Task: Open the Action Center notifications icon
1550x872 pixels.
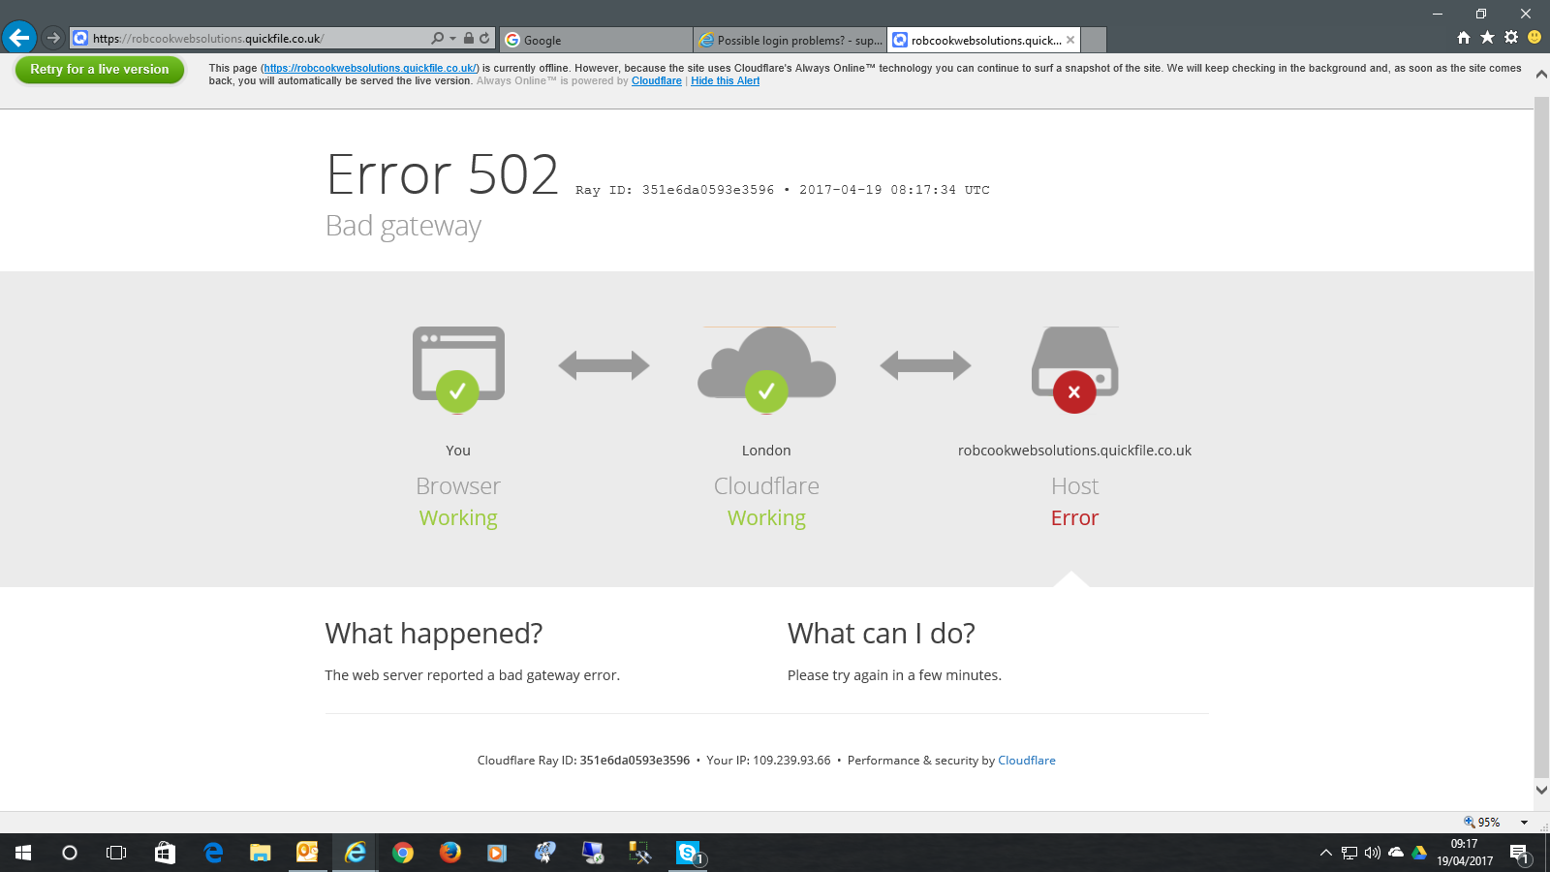Action: pyautogui.click(x=1519, y=854)
